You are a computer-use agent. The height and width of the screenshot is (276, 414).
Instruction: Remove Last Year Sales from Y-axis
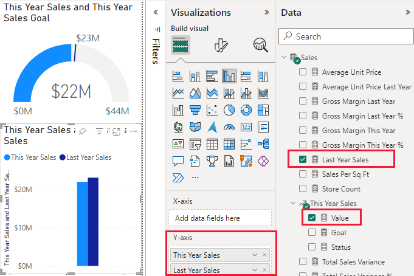point(264,271)
